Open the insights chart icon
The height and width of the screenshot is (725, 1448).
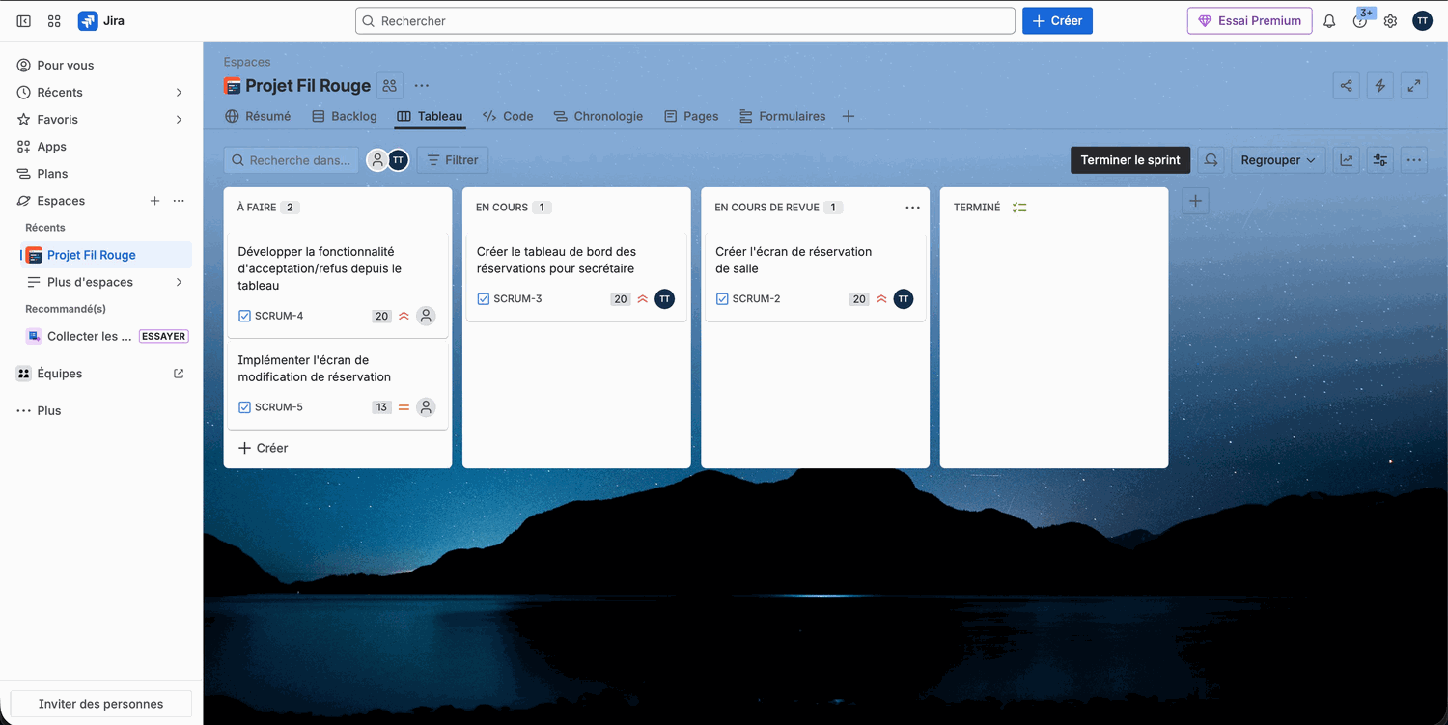click(x=1346, y=160)
